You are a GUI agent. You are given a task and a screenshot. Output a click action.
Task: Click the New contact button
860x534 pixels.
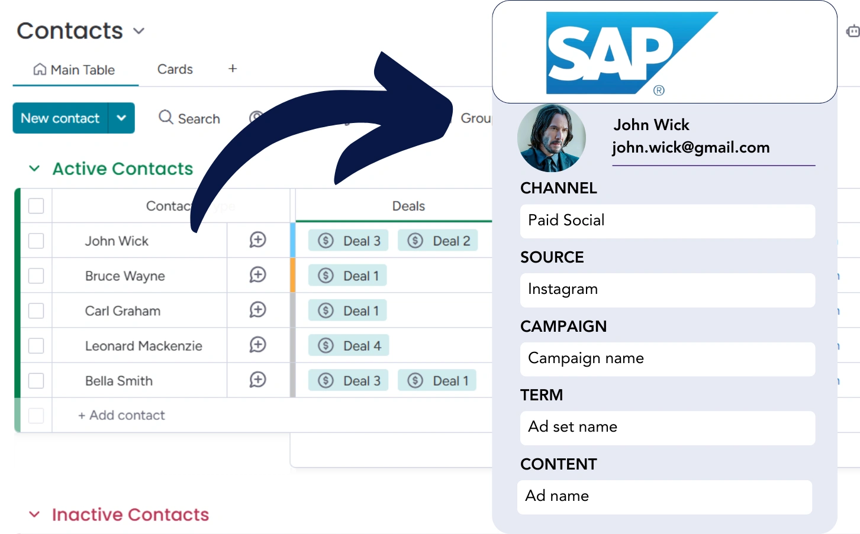(60, 118)
